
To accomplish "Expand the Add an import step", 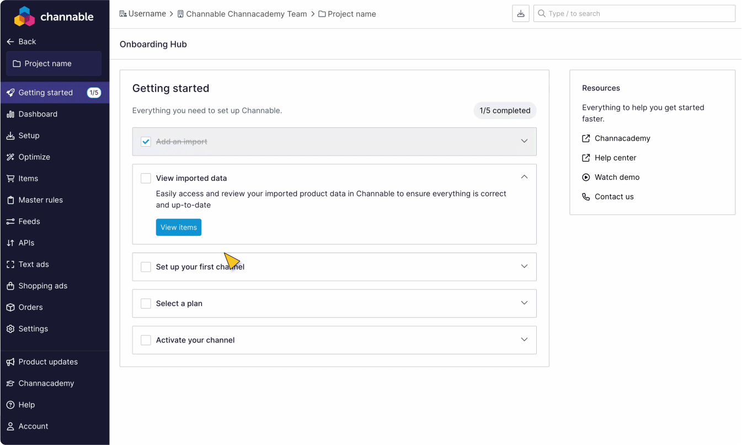I will tap(524, 141).
